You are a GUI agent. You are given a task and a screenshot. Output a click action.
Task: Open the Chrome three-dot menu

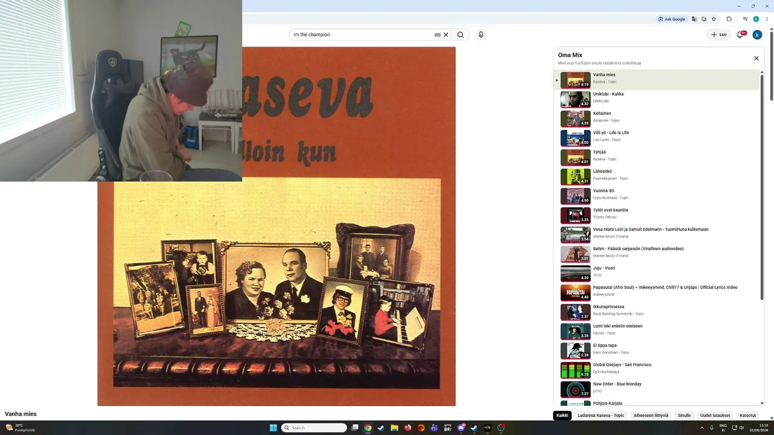(767, 19)
